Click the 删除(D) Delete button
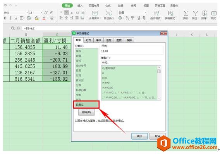The height and width of the screenshot is (154, 220). [x=86, y=112]
